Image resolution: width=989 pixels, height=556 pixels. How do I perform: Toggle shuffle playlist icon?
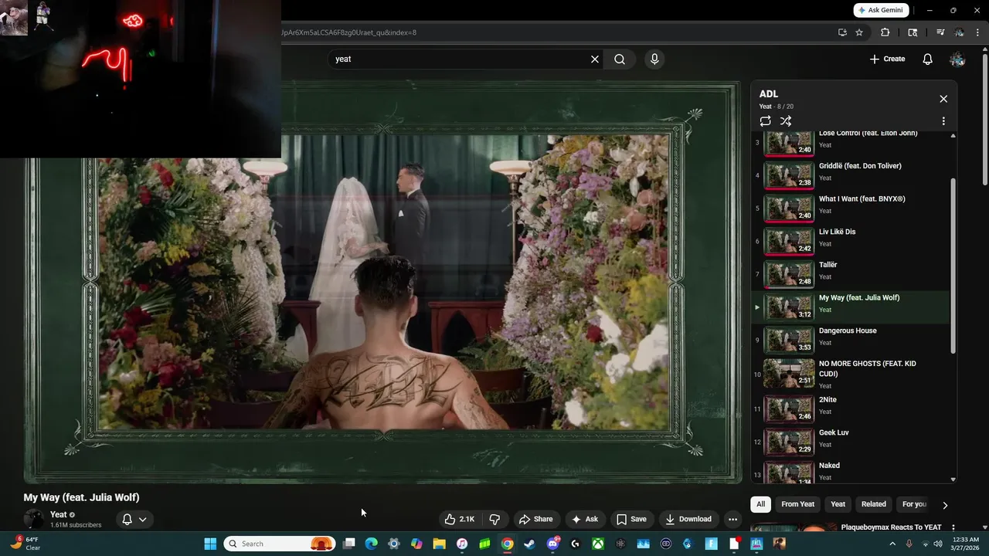tap(786, 121)
